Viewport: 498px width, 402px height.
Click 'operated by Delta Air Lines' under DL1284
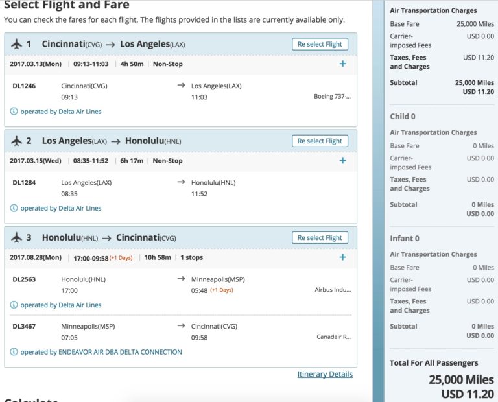coord(61,208)
